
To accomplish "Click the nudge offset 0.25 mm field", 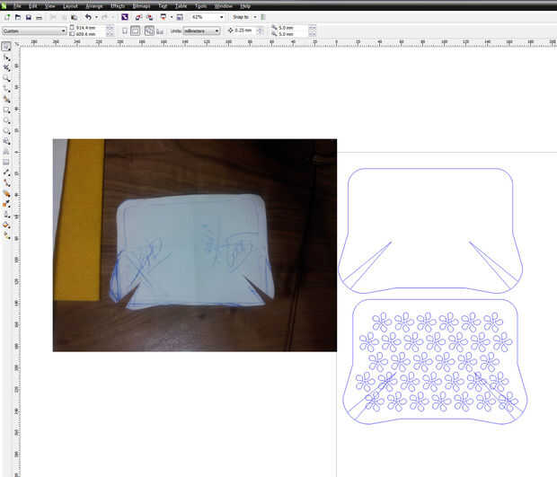I will 245,31.
